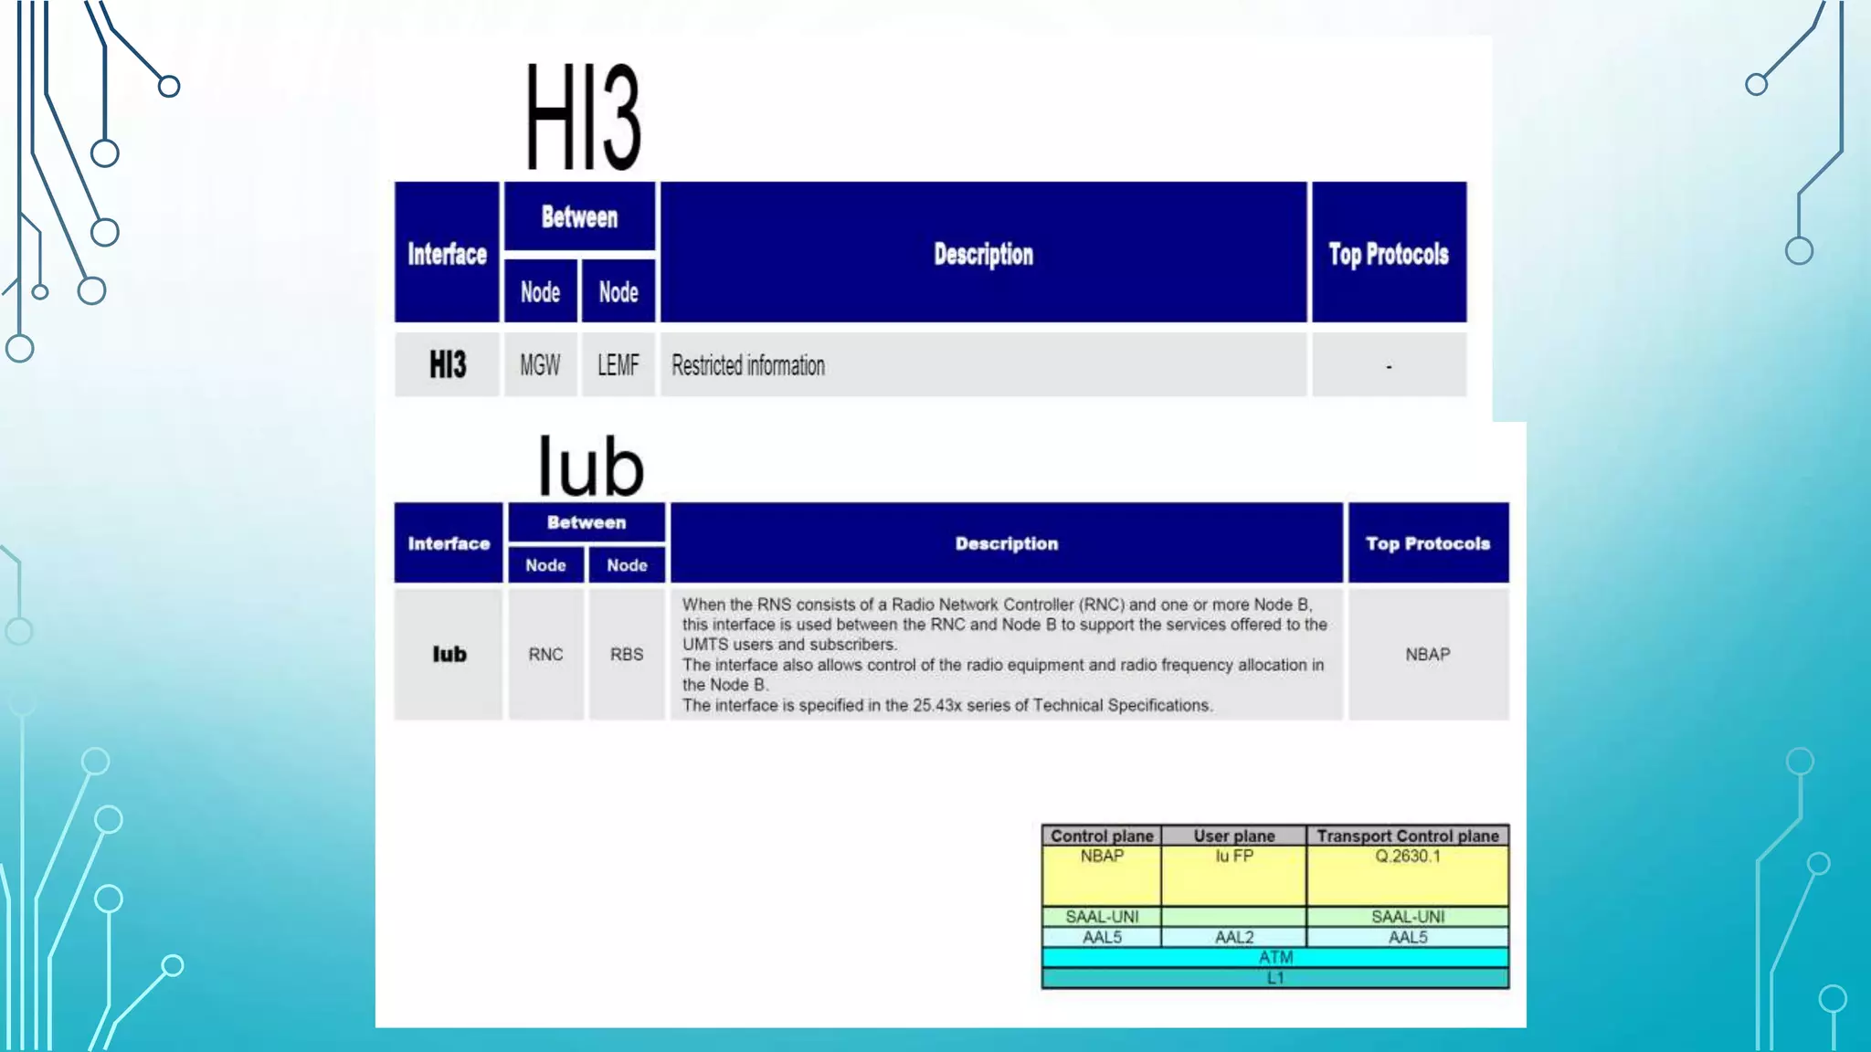Viewport: 1871px width, 1052px height.
Task: Click the HI3 table Description header
Action: (983, 254)
